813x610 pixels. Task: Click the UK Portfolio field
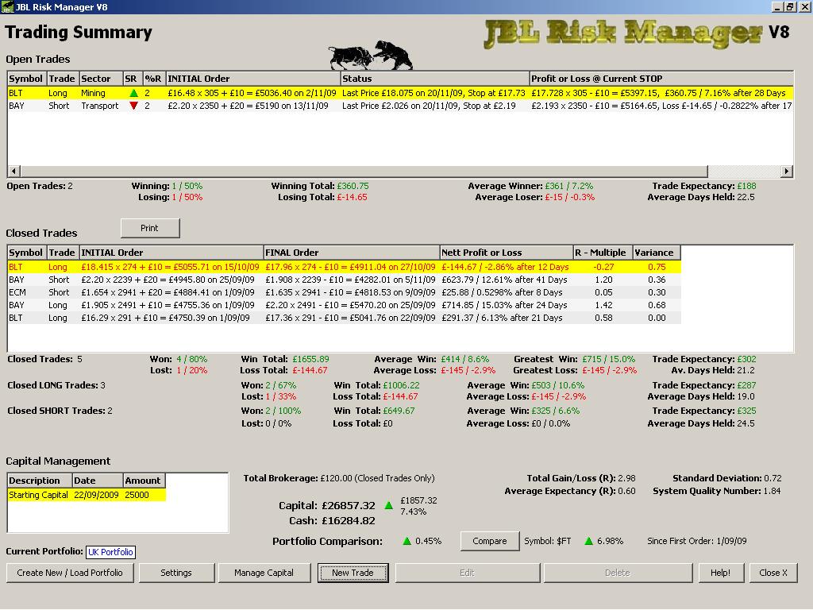tap(110, 552)
